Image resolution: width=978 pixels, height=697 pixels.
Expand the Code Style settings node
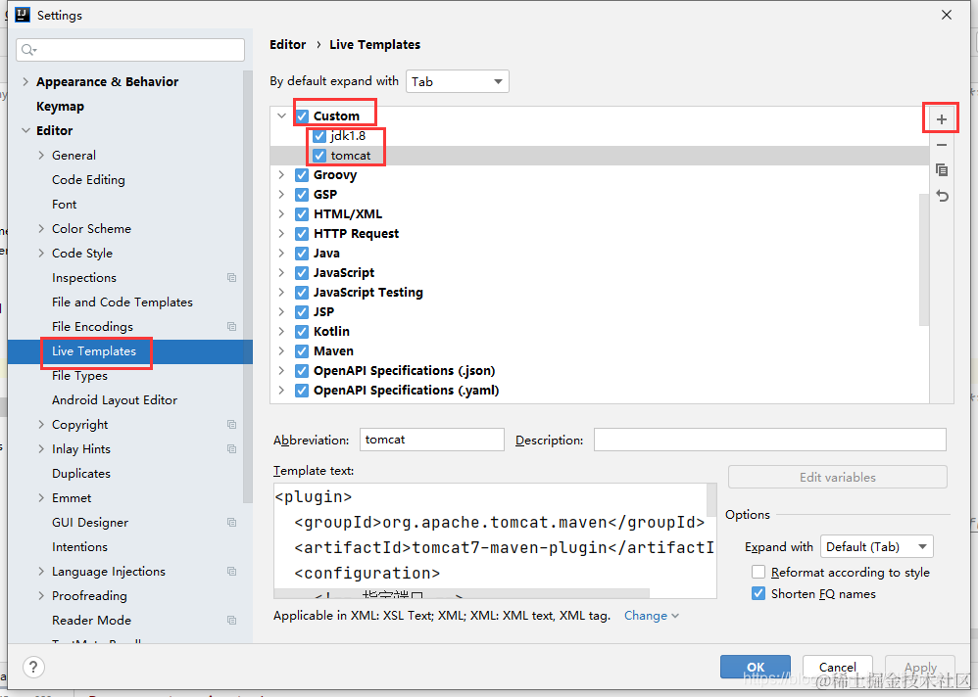tap(41, 253)
